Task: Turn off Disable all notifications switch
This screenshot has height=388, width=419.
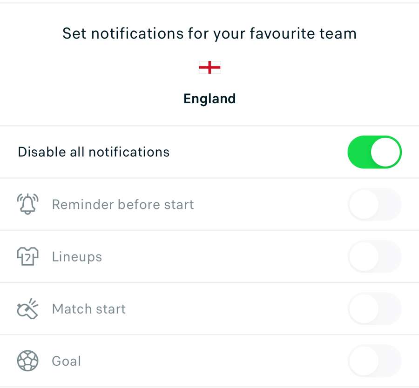Action: 374,152
